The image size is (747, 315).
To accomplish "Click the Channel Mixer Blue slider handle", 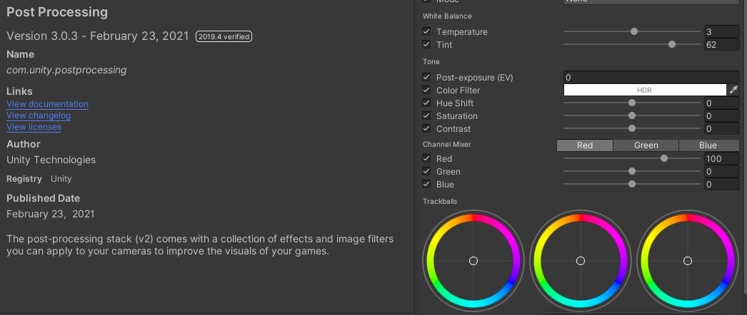I will tap(632, 184).
